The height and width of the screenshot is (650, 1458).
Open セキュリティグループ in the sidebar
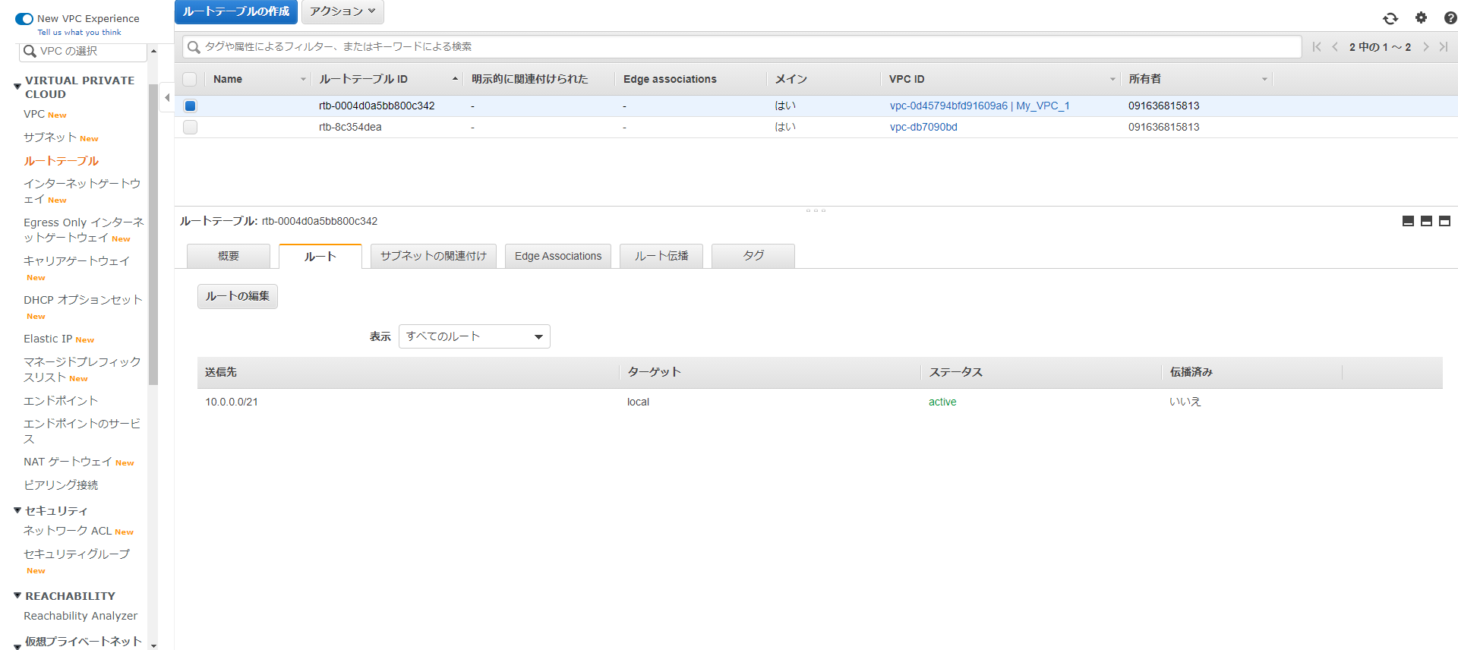pos(77,554)
